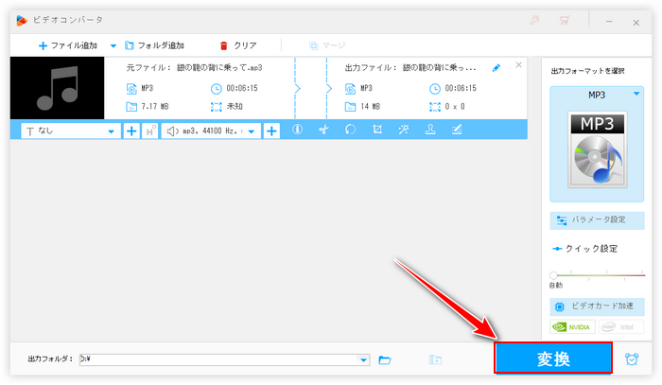Open the alarm clock scheduler icon
The width and height of the screenshot is (662, 385).
(633, 359)
